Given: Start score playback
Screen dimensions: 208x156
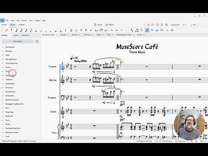Looking at the screenshot, I should tap(153, 25).
